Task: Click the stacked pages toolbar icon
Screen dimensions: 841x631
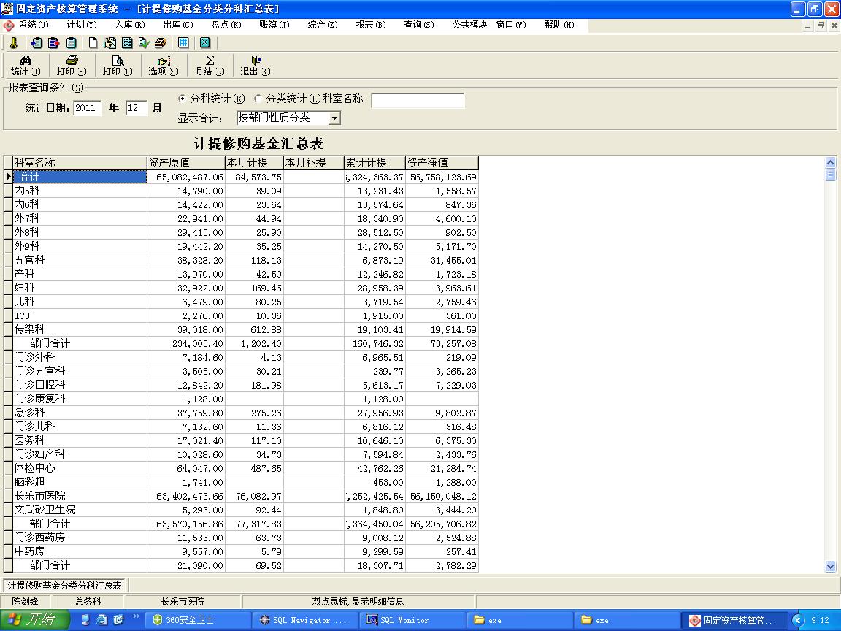Action: coord(161,43)
